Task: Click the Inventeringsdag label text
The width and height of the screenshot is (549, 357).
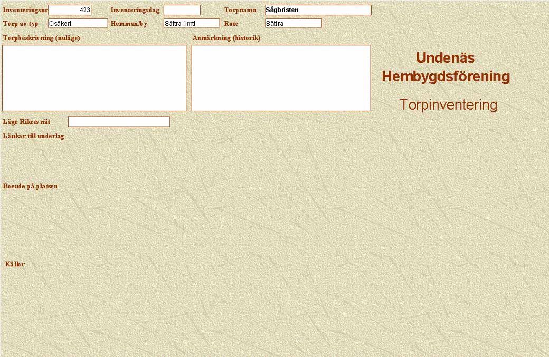Action: (x=135, y=10)
